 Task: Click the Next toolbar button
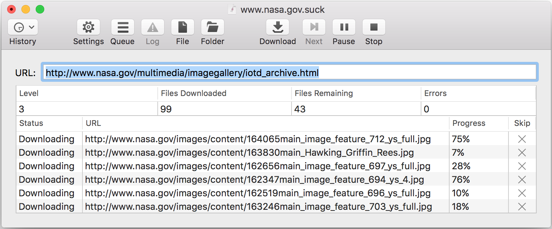[x=314, y=27]
